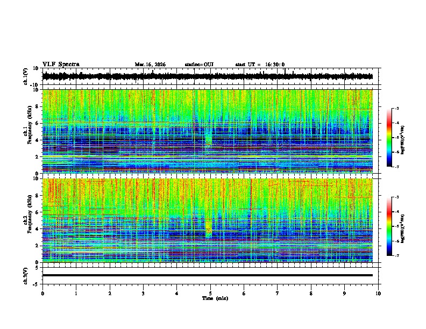Click the "4" kHz tick on the ch.2 frequency axis
This screenshot has width=426, height=329.
click(x=38, y=229)
